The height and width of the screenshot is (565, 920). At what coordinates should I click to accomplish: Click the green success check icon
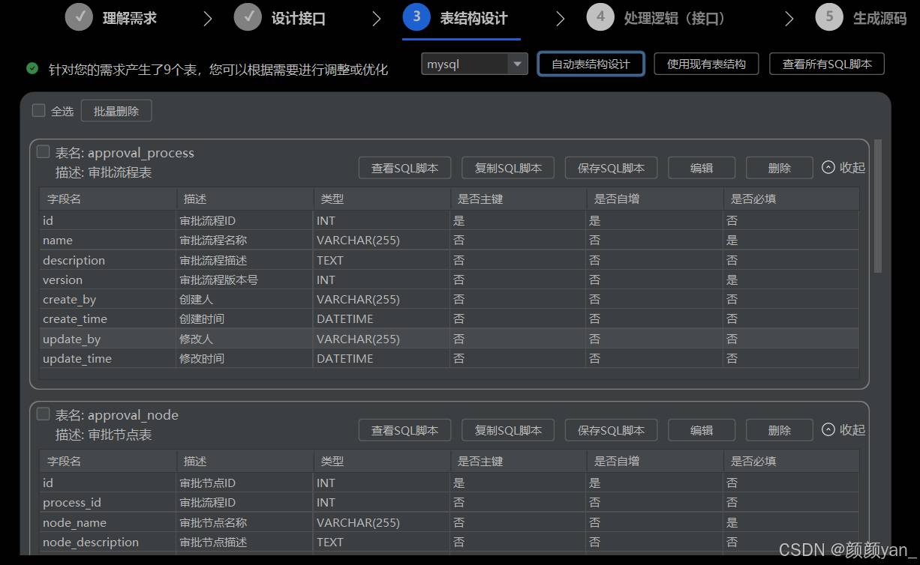pos(32,68)
